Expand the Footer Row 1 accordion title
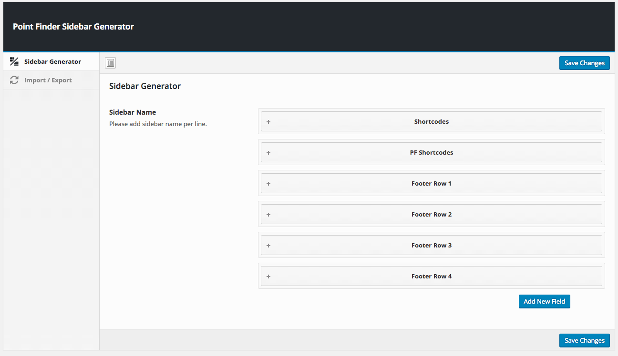The width and height of the screenshot is (618, 356). pos(431,184)
